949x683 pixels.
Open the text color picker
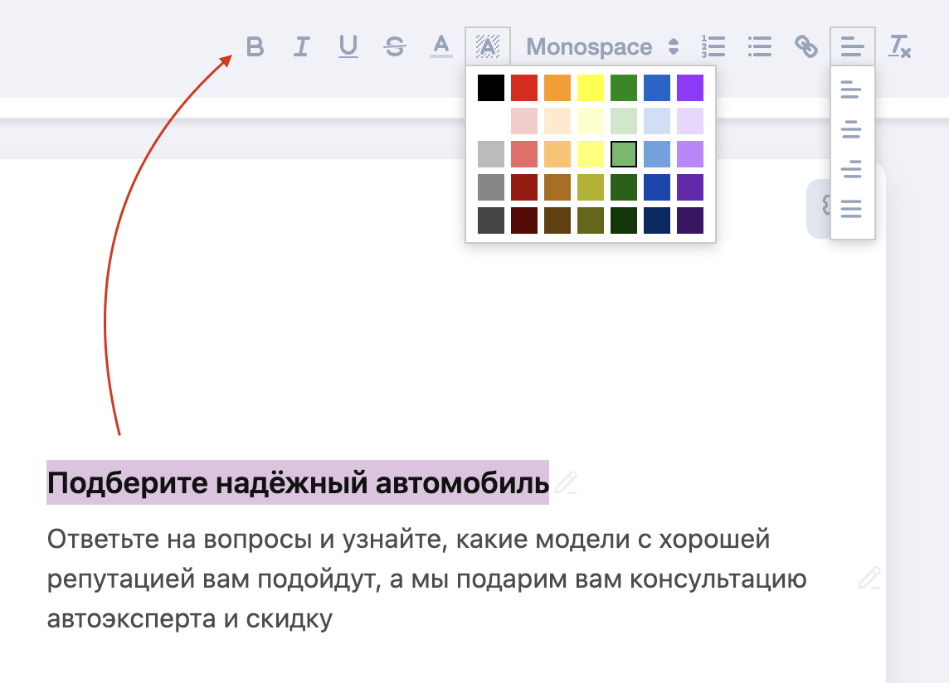click(440, 47)
